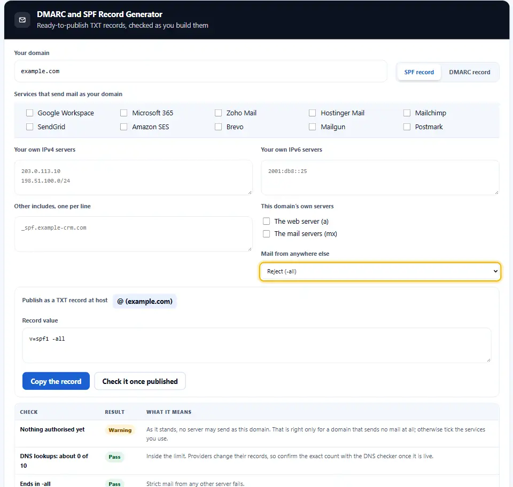The height and width of the screenshot is (487, 513).
Task: Select the Hostinger Mail checkbox
Action: point(313,113)
